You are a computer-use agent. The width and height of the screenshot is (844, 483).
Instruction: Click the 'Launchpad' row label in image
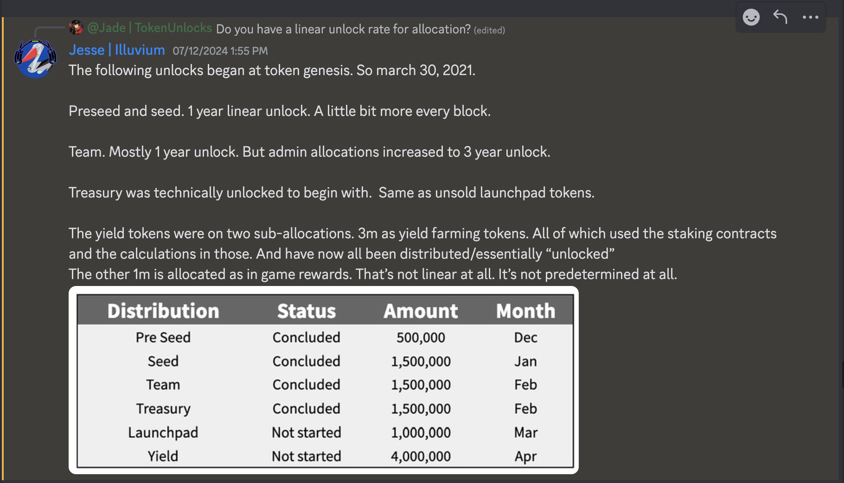[163, 432]
